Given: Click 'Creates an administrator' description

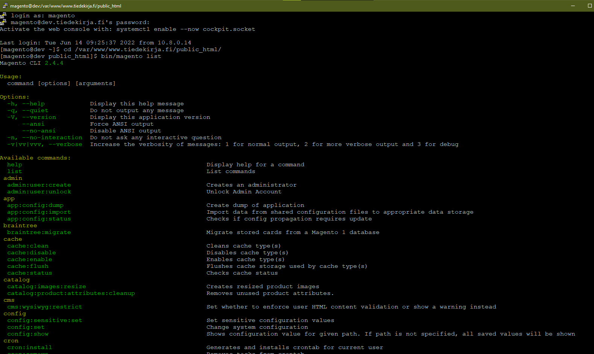Looking at the screenshot, I should click(x=251, y=185).
